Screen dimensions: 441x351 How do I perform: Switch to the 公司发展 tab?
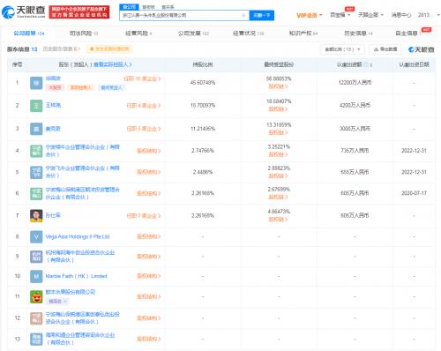pos(193,34)
